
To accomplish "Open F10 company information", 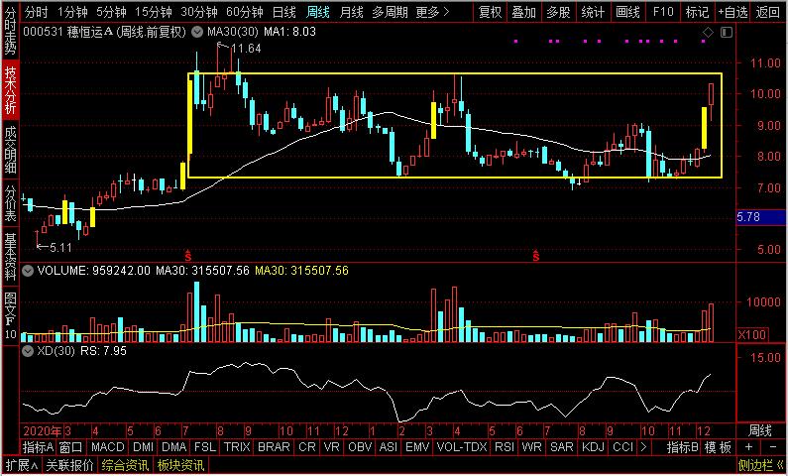I will tap(663, 12).
